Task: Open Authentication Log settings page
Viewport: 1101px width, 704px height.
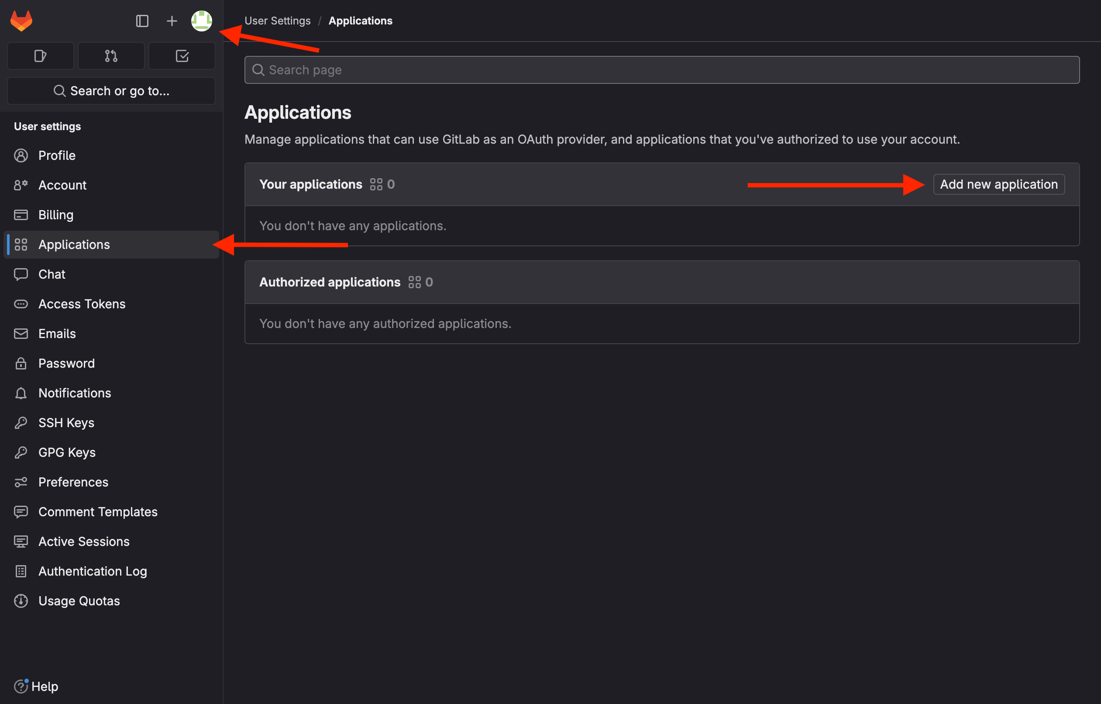Action: [92, 571]
